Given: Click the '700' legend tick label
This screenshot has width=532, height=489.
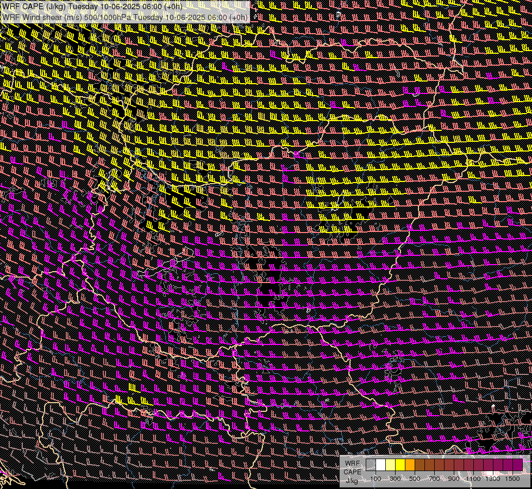Looking at the screenshot, I should tap(434, 479).
